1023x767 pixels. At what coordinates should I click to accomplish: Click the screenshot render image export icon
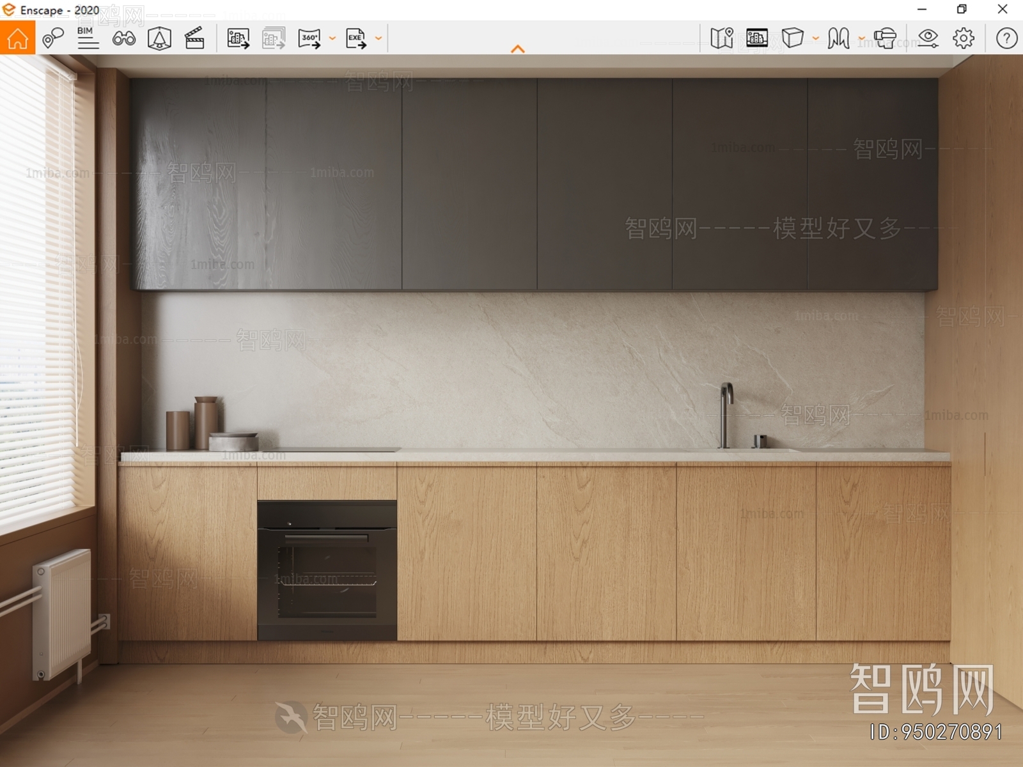pos(238,38)
